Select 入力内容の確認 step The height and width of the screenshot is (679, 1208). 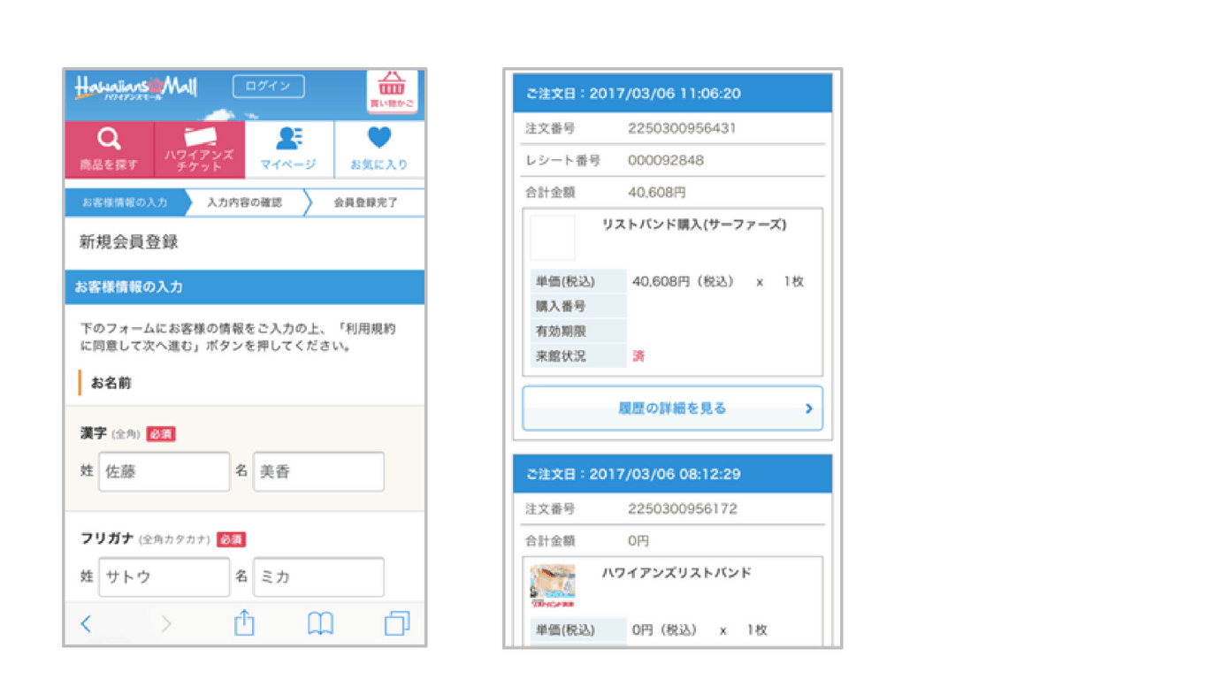click(245, 202)
